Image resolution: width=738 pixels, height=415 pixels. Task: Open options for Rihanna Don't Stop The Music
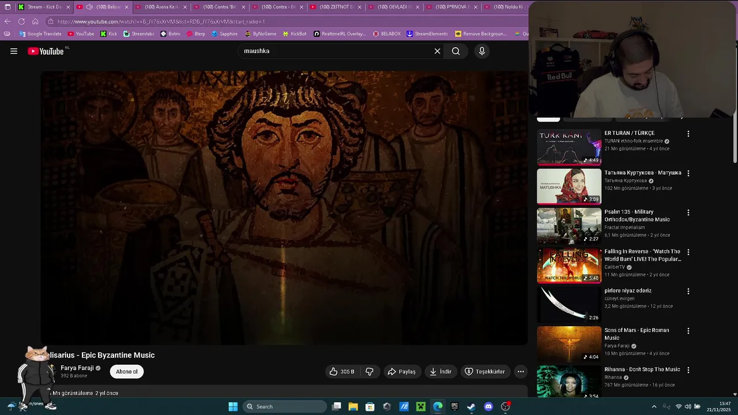click(688, 370)
